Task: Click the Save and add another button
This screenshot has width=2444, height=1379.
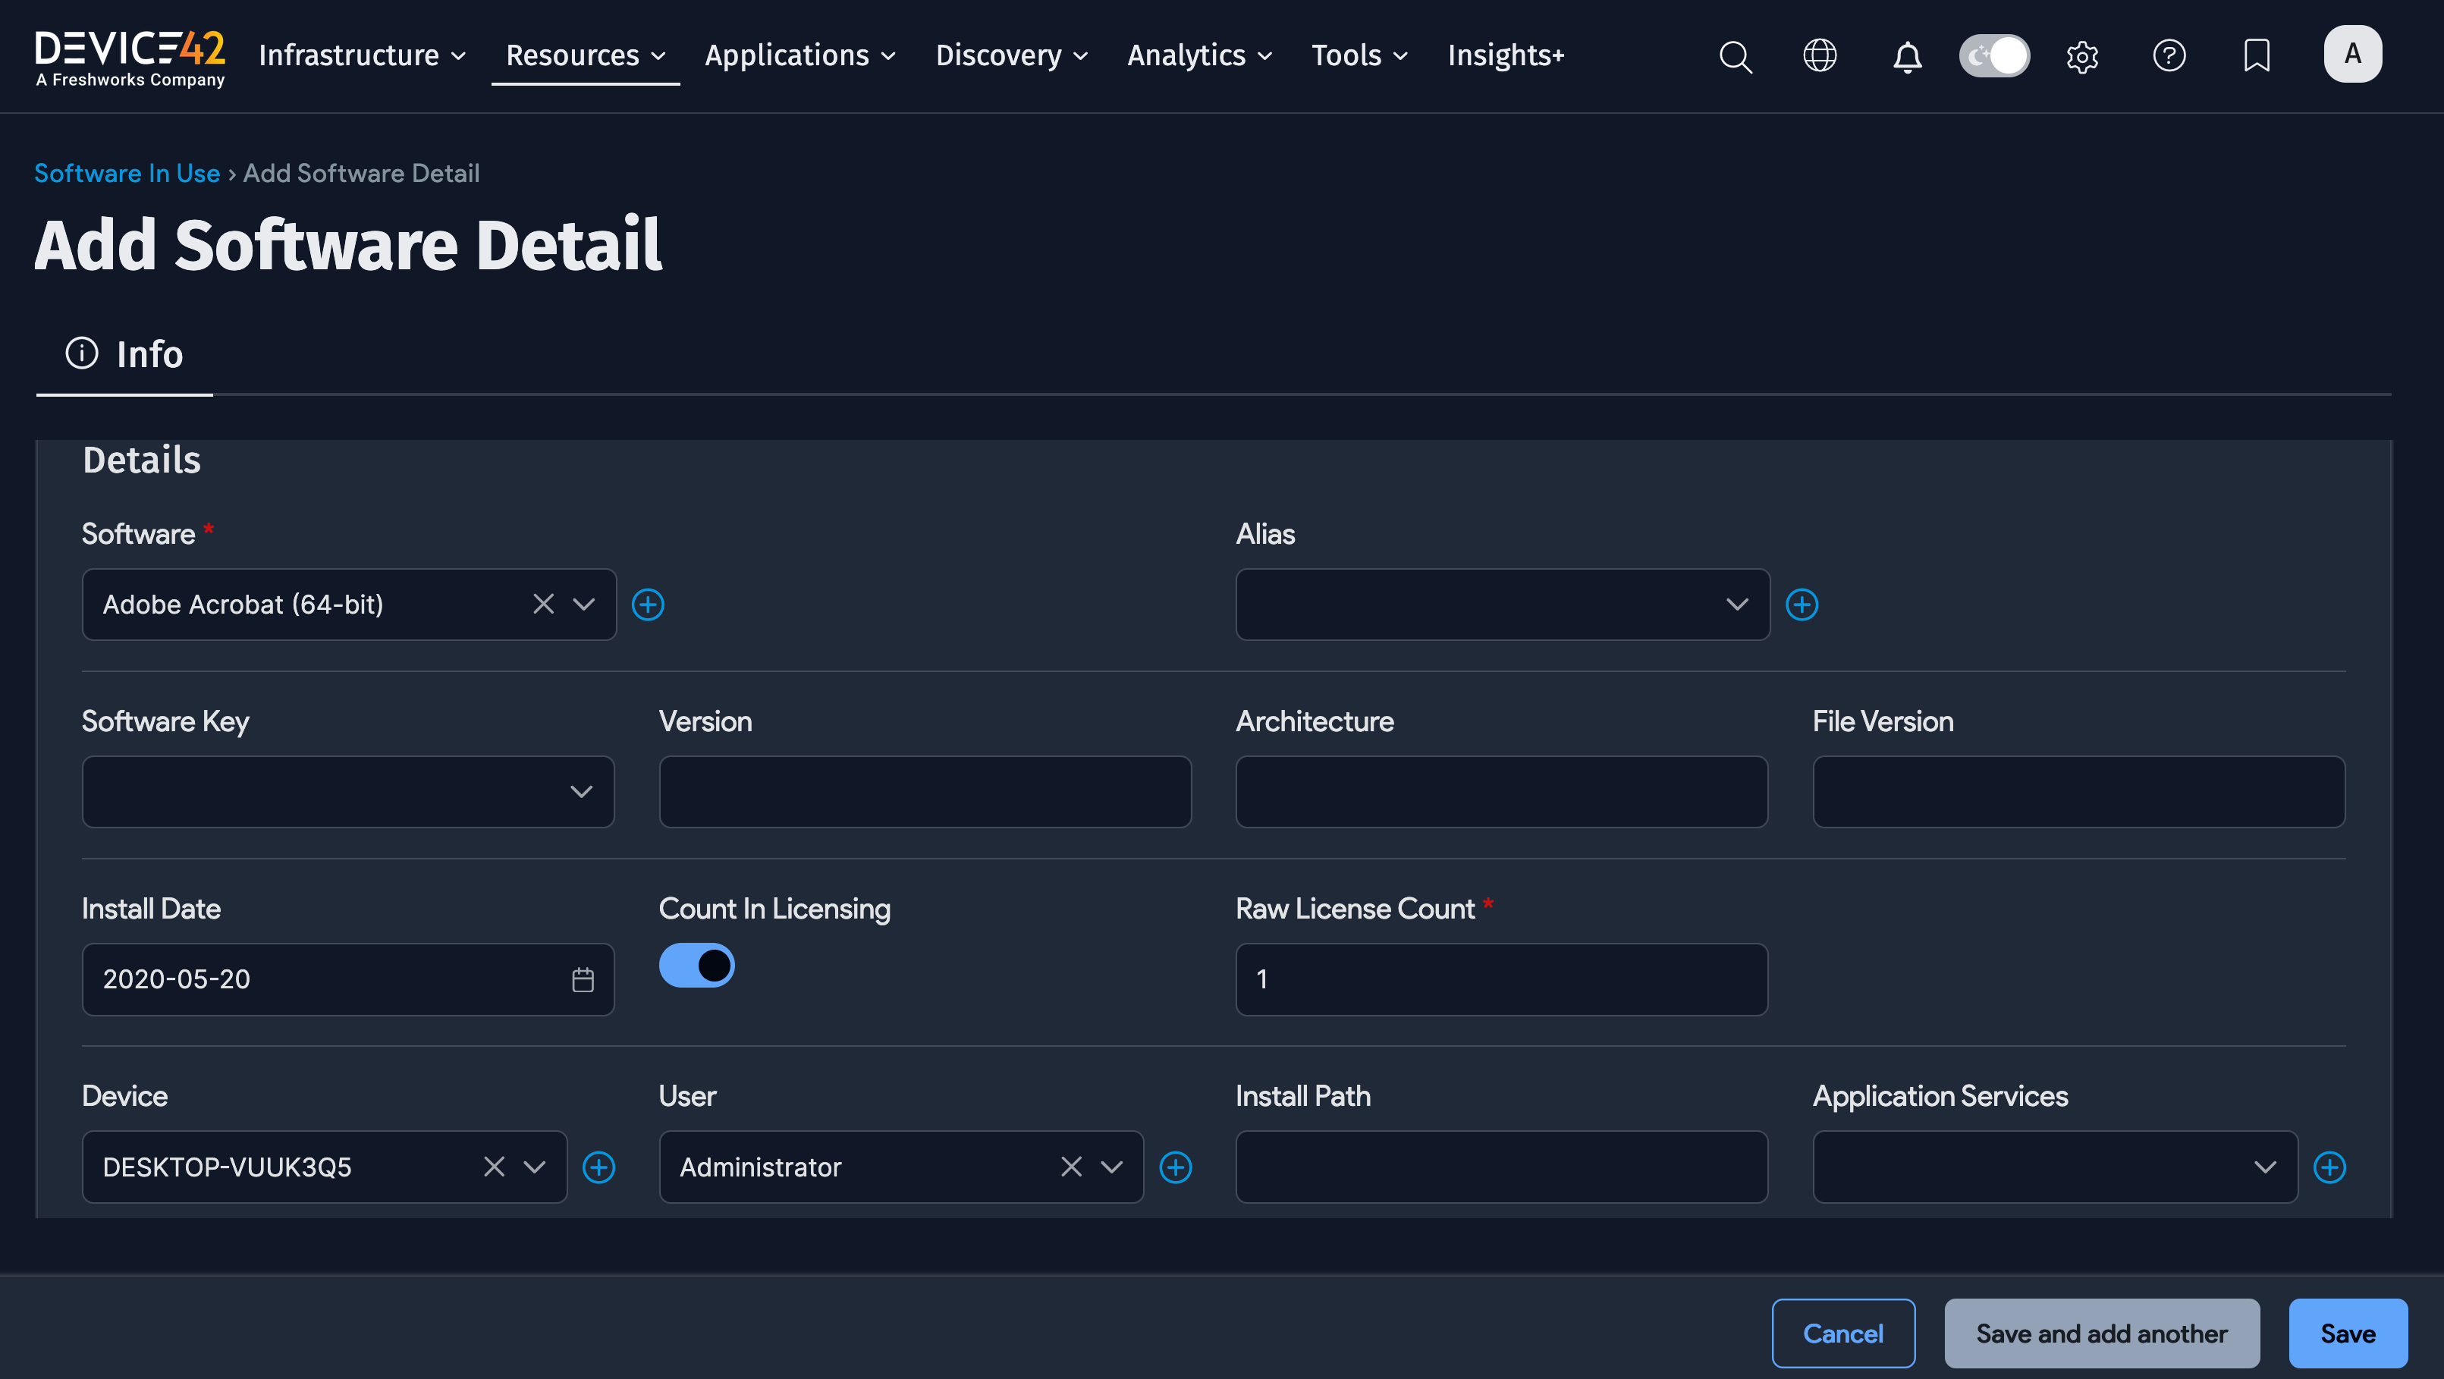Action: [x=2101, y=1333]
